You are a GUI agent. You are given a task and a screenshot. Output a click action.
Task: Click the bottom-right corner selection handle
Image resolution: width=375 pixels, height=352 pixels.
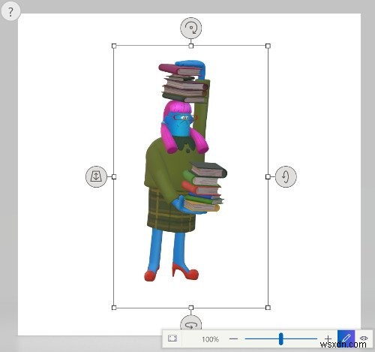[268, 308]
